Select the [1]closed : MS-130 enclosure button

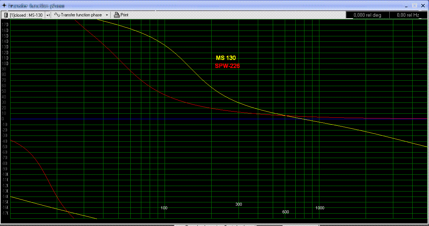pos(24,15)
